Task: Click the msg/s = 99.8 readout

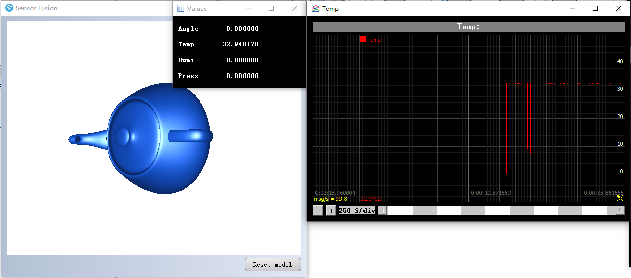Action: click(330, 199)
